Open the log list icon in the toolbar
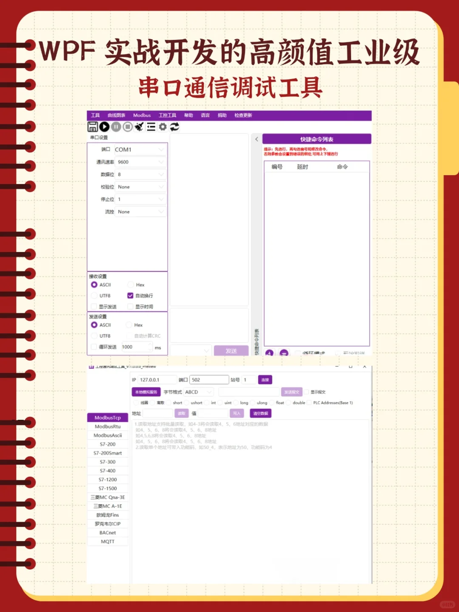This screenshot has height=612, width=459. click(x=150, y=126)
